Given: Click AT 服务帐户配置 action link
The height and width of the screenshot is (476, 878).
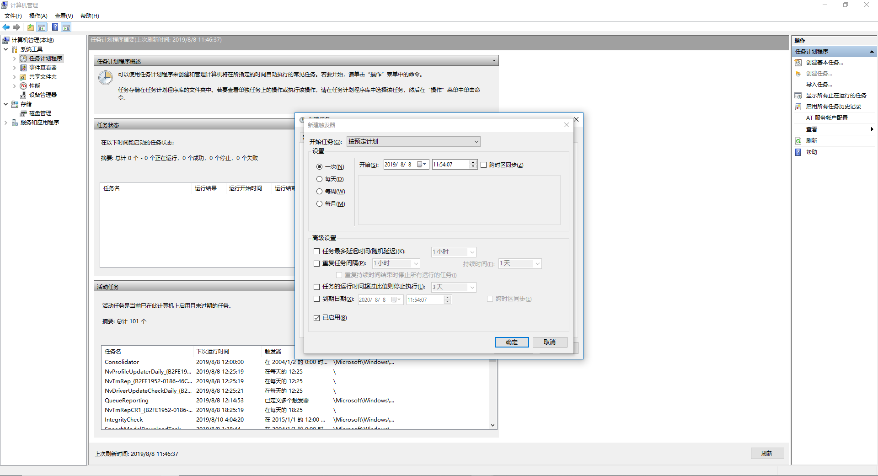Looking at the screenshot, I should coord(827,118).
